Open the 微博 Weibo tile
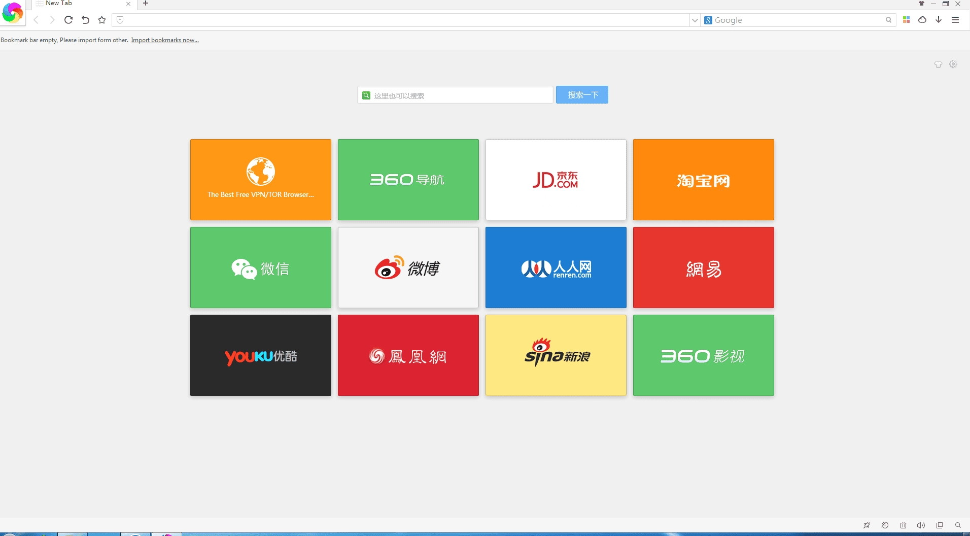Screen dimensions: 970x536 click(408, 267)
